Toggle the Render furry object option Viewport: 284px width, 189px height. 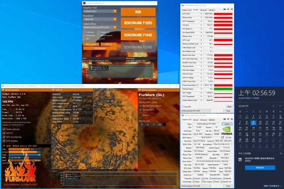click(141, 105)
